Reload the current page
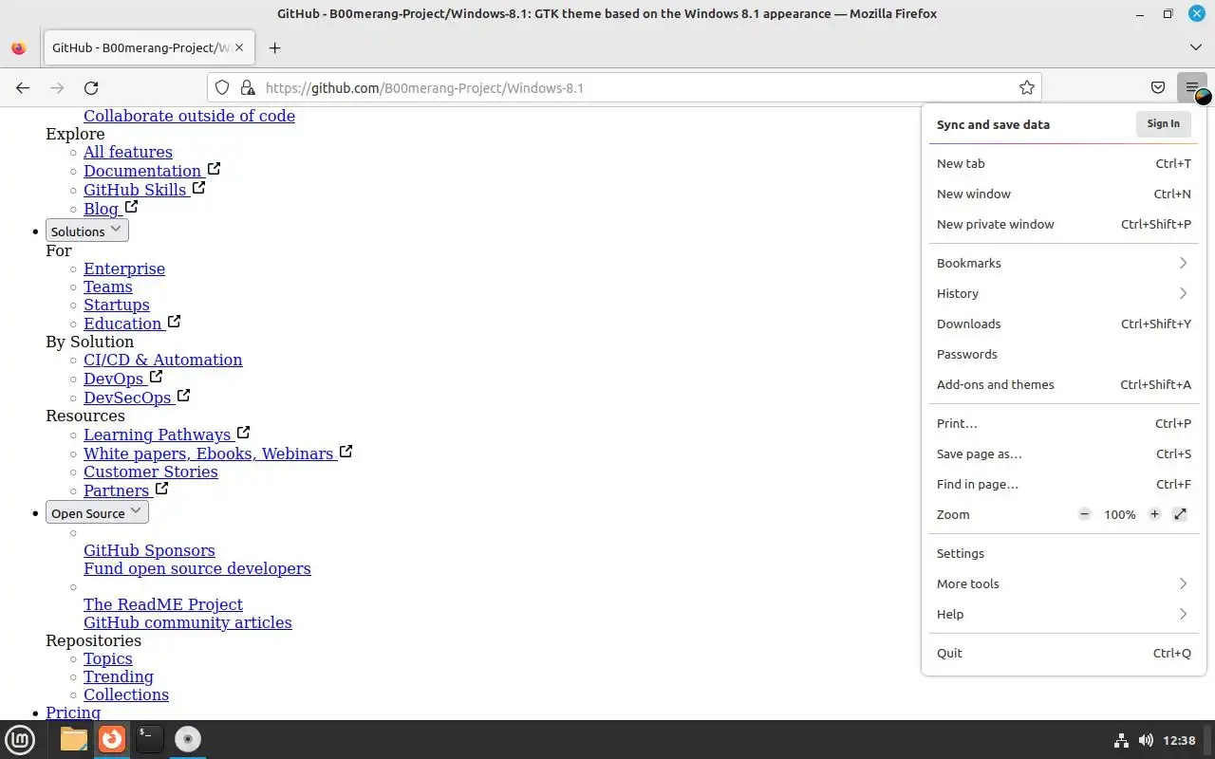 point(91,87)
